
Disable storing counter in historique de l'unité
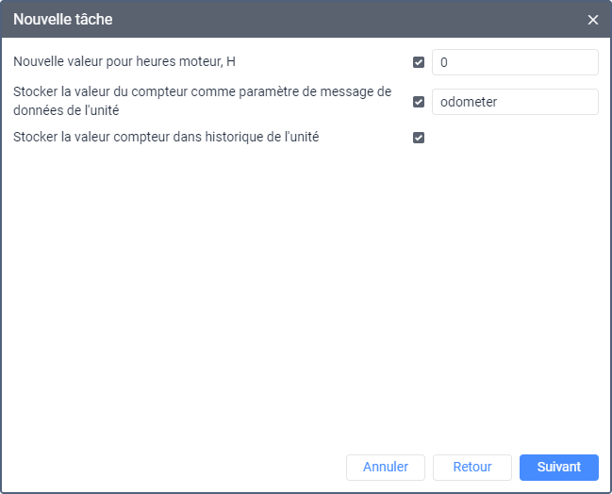[419, 138]
